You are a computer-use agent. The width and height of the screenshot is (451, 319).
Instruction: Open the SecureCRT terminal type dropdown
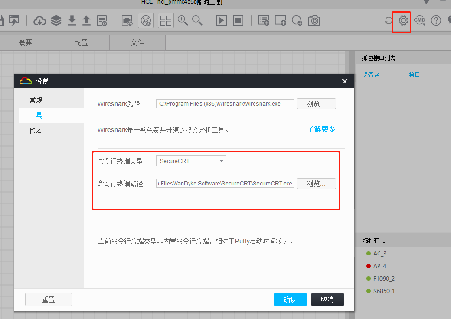[x=191, y=161]
